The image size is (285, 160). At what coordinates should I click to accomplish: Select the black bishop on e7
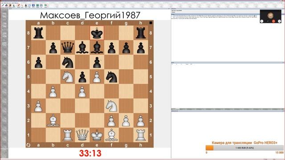pos(97,48)
